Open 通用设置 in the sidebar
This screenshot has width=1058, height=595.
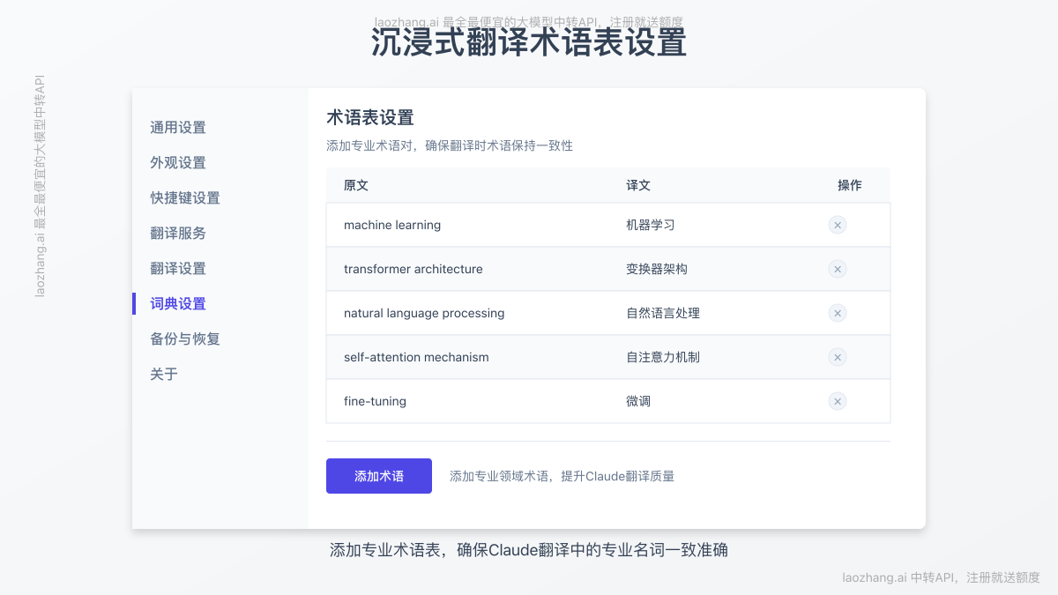click(x=178, y=127)
